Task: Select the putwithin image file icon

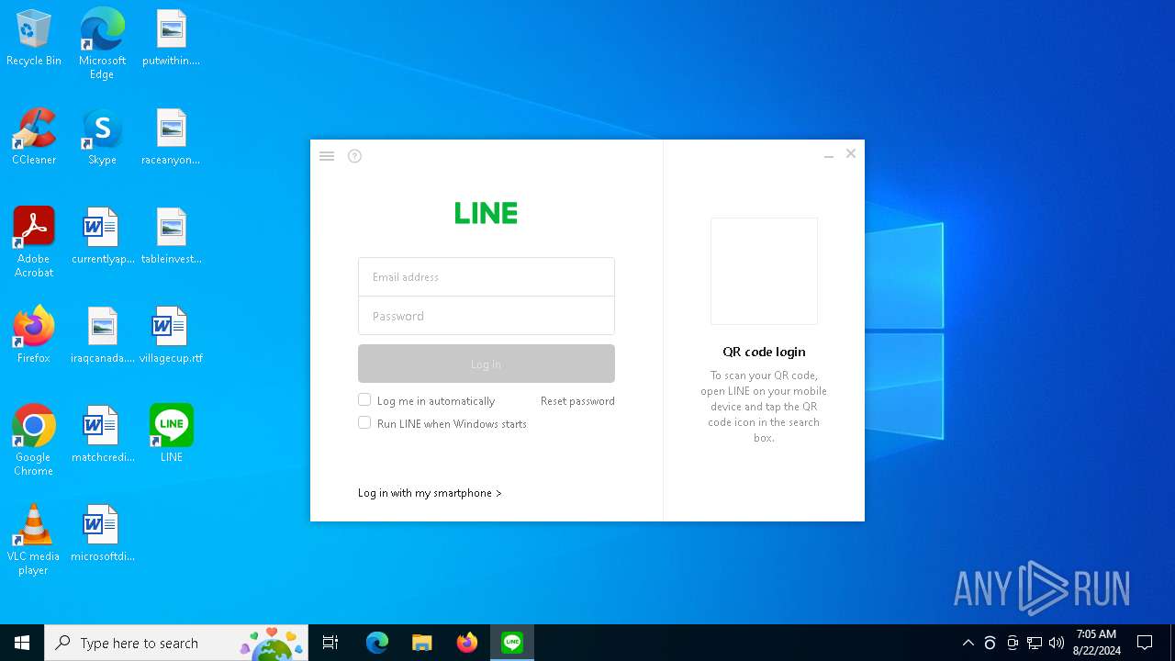Action: click(171, 39)
